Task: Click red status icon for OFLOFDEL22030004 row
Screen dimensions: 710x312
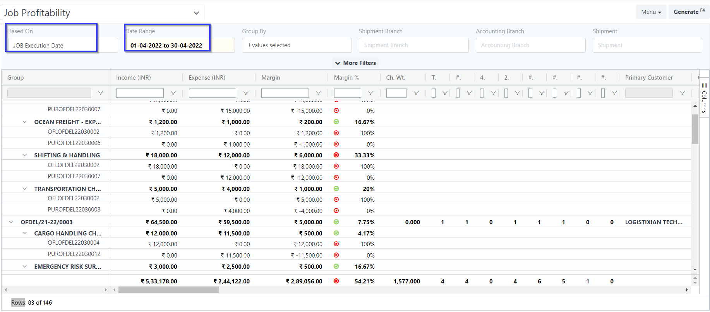Action: pyautogui.click(x=336, y=244)
